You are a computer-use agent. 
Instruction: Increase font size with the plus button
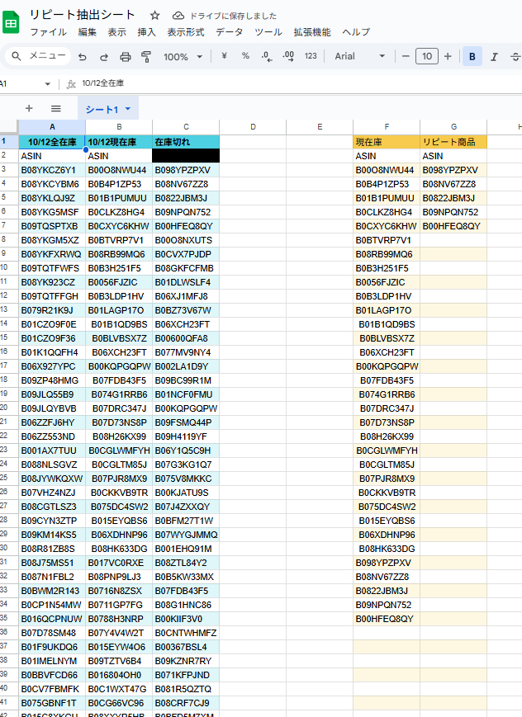click(448, 56)
